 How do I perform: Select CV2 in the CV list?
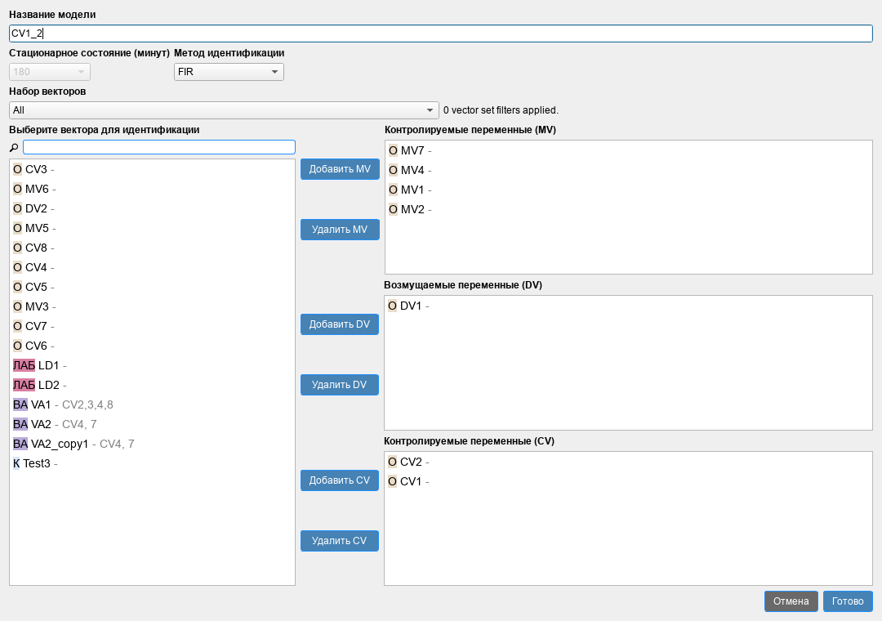pos(628,462)
